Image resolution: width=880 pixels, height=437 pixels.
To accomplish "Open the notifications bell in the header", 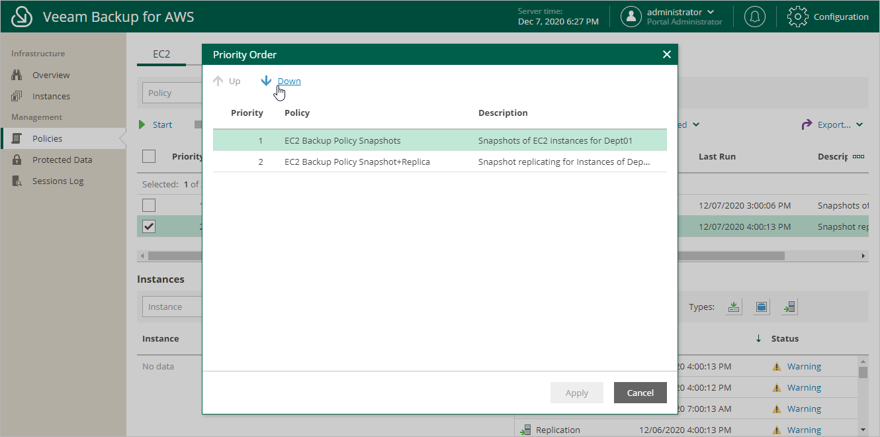I will pyautogui.click(x=755, y=17).
